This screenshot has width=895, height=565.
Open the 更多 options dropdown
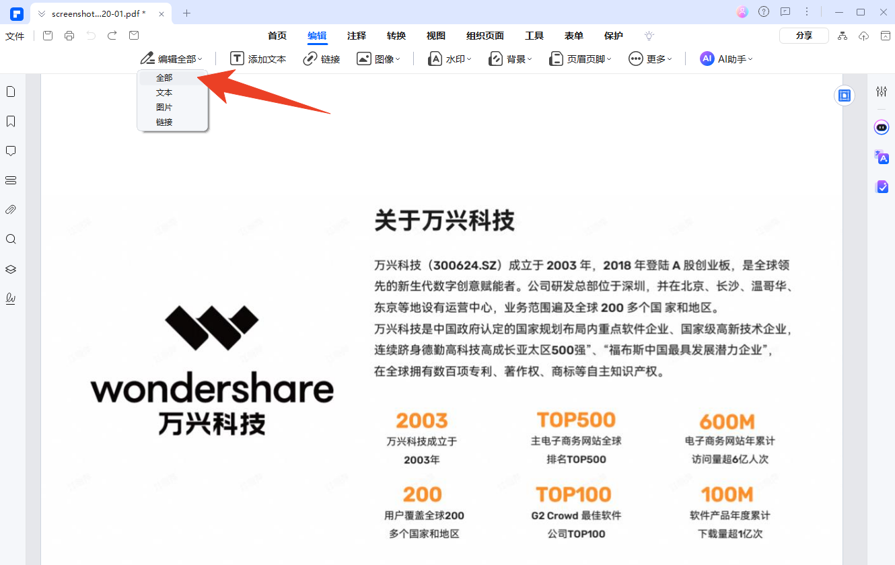click(x=650, y=59)
